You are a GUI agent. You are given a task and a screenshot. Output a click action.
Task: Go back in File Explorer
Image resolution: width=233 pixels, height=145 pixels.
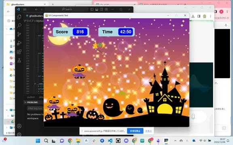(8, 11)
